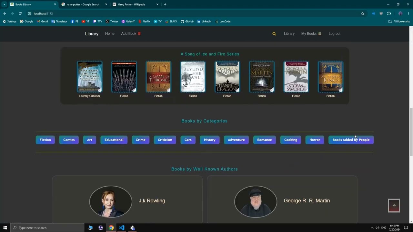
Task: Open the J.k Rowling author card
Action: pos(127,199)
